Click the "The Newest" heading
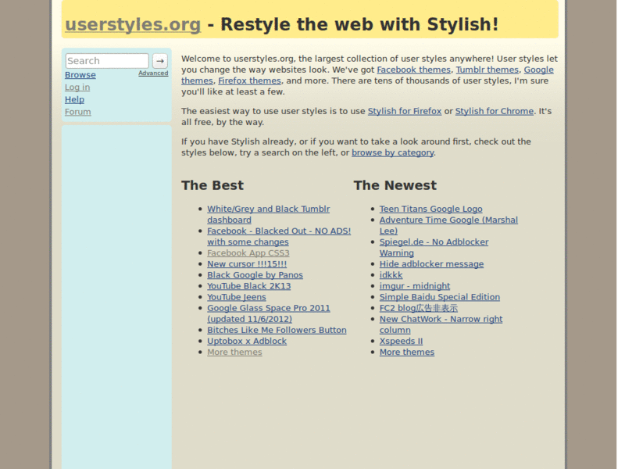The height and width of the screenshot is (469, 625). click(x=395, y=185)
